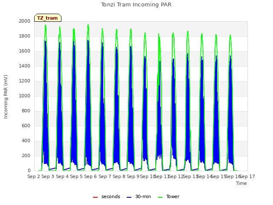Click the 1200 y-axis tick label
The height and width of the screenshot is (205, 273).
coord(25,81)
